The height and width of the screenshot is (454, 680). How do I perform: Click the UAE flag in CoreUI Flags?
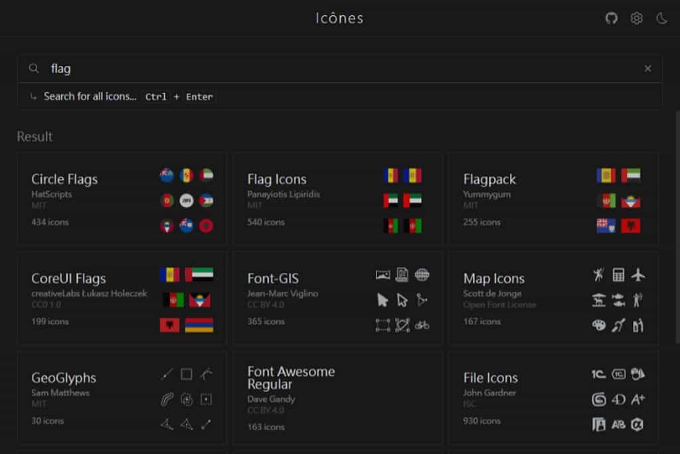pyautogui.click(x=199, y=275)
